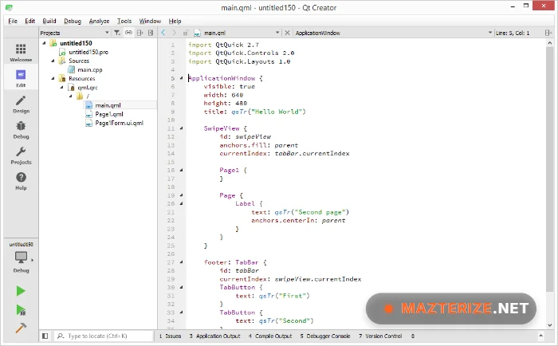
Task: Click the green Run button
Action: [21, 291]
